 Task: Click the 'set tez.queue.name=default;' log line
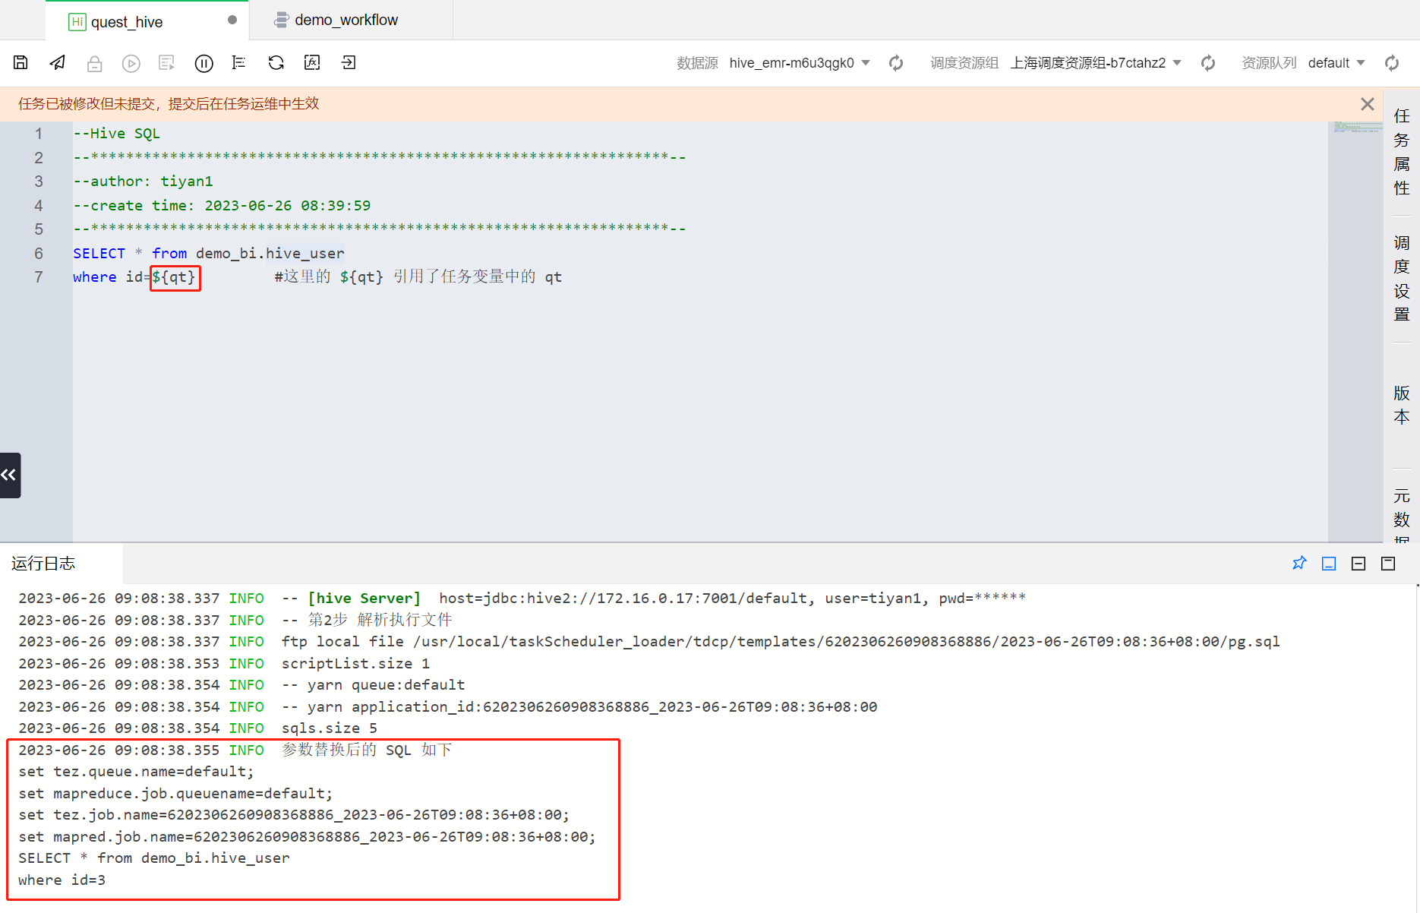pos(136,772)
